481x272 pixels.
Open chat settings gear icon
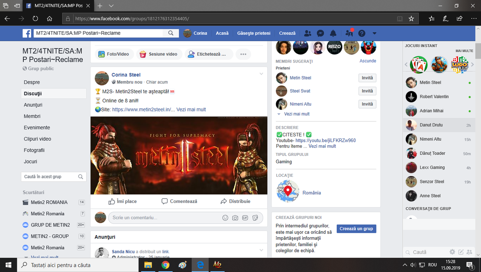pyautogui.click(x=452, y=252)
